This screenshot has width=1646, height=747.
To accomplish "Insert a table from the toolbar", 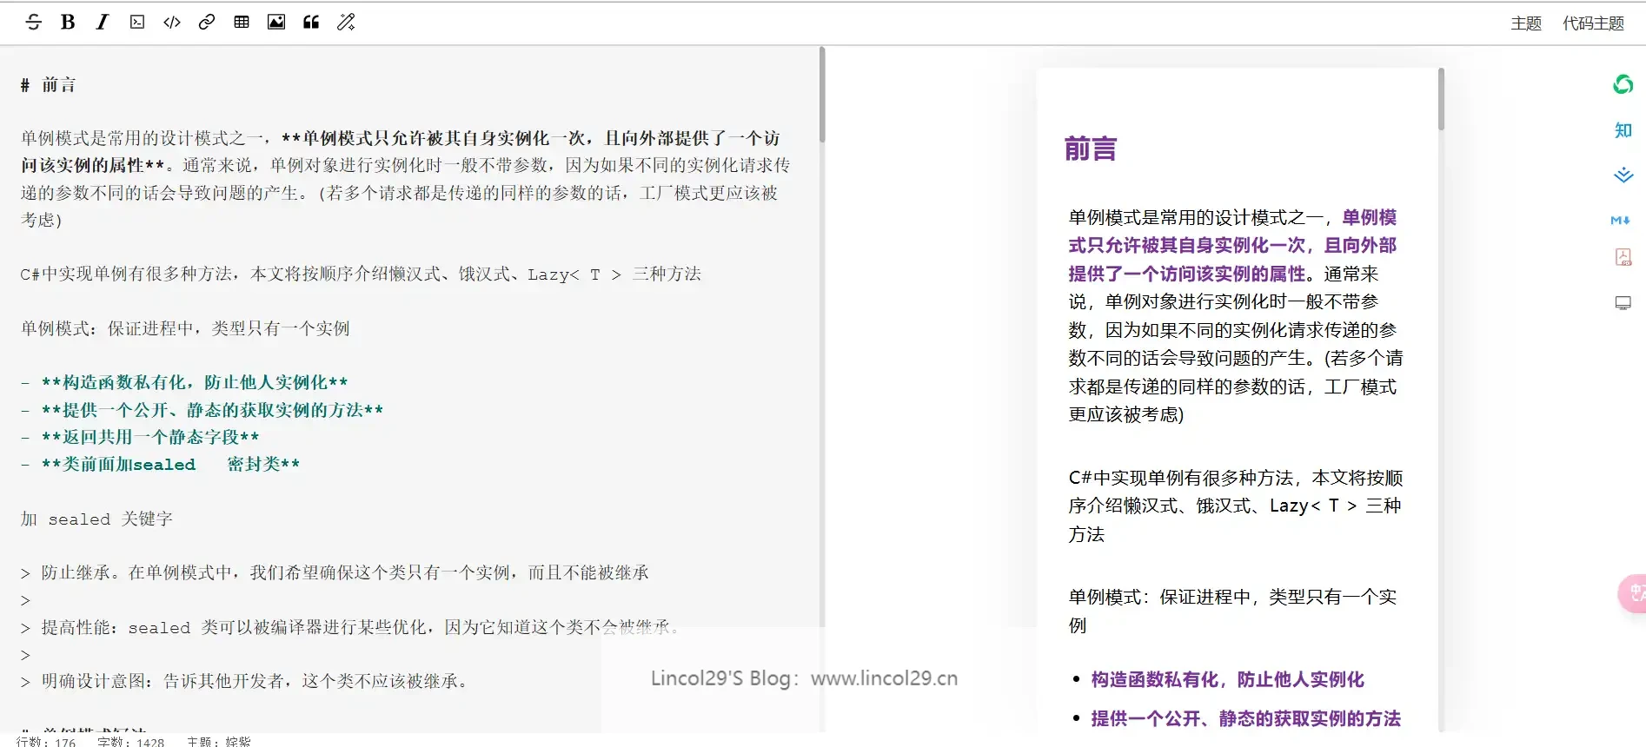I will (x=242, y=23).
